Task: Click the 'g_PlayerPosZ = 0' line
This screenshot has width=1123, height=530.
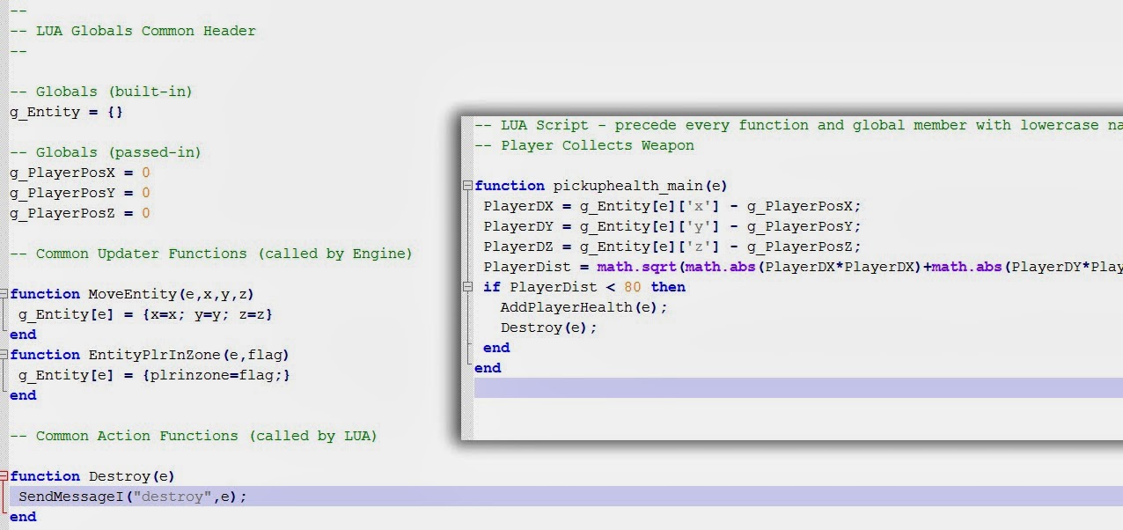Action: 80,213
